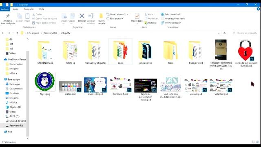Click the Buscar en inkquility search box
Viewport: 261px width, 147px height.
coord(245,33)
